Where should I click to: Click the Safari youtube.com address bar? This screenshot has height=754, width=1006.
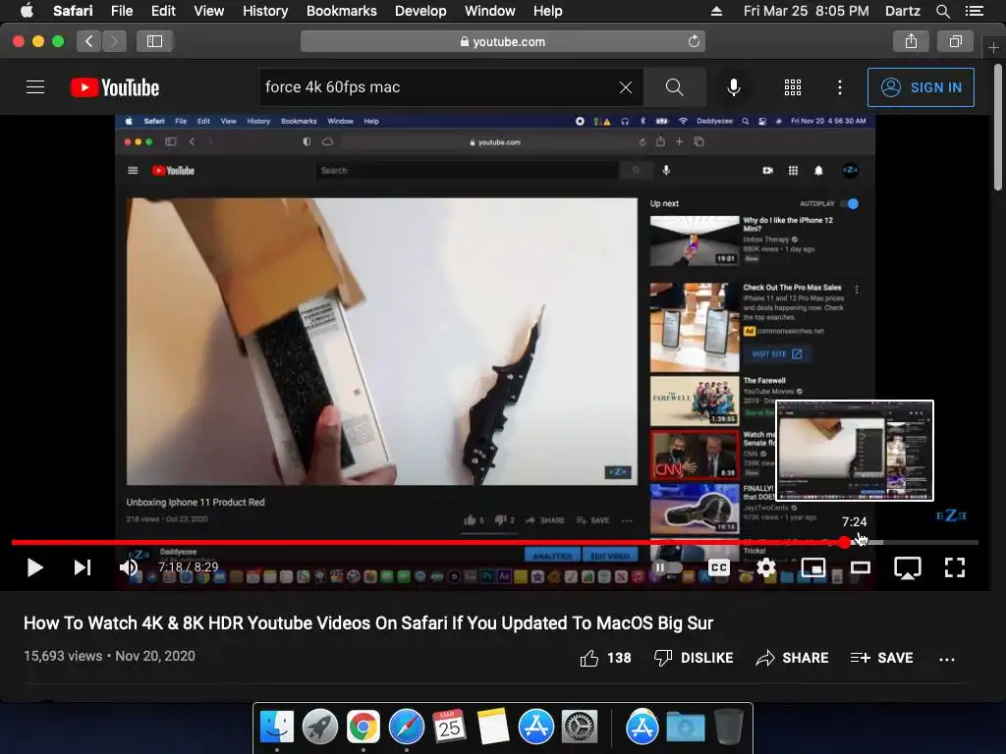(x=503, y=41)
